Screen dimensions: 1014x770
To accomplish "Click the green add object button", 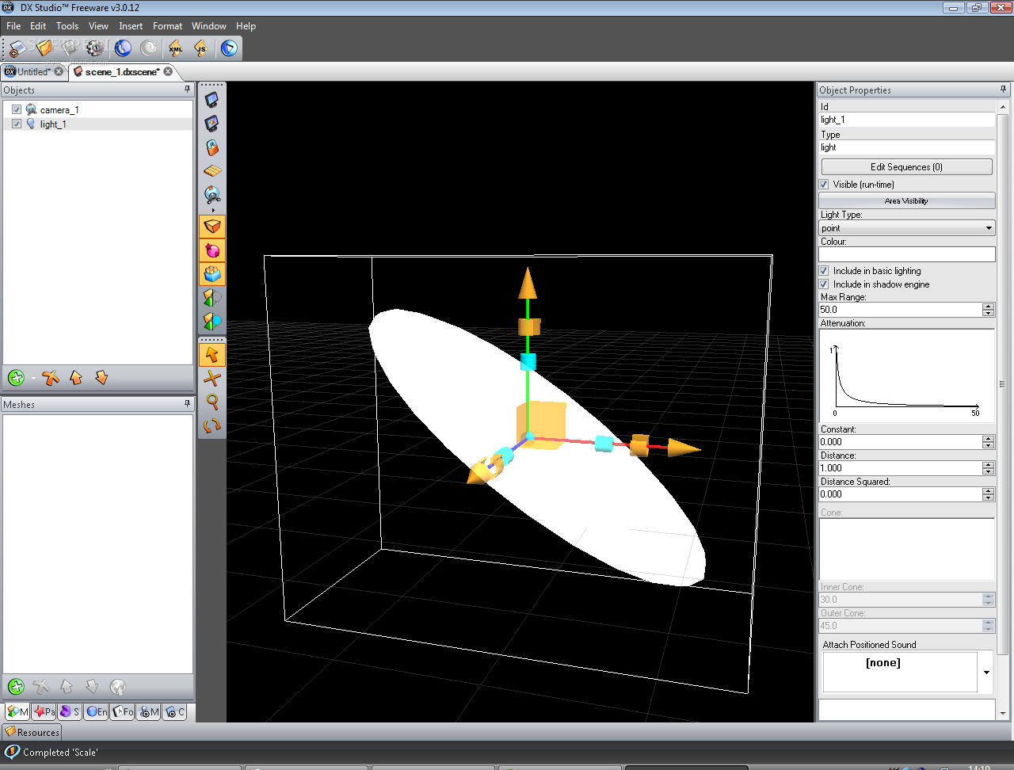I will tap(16, 378).
